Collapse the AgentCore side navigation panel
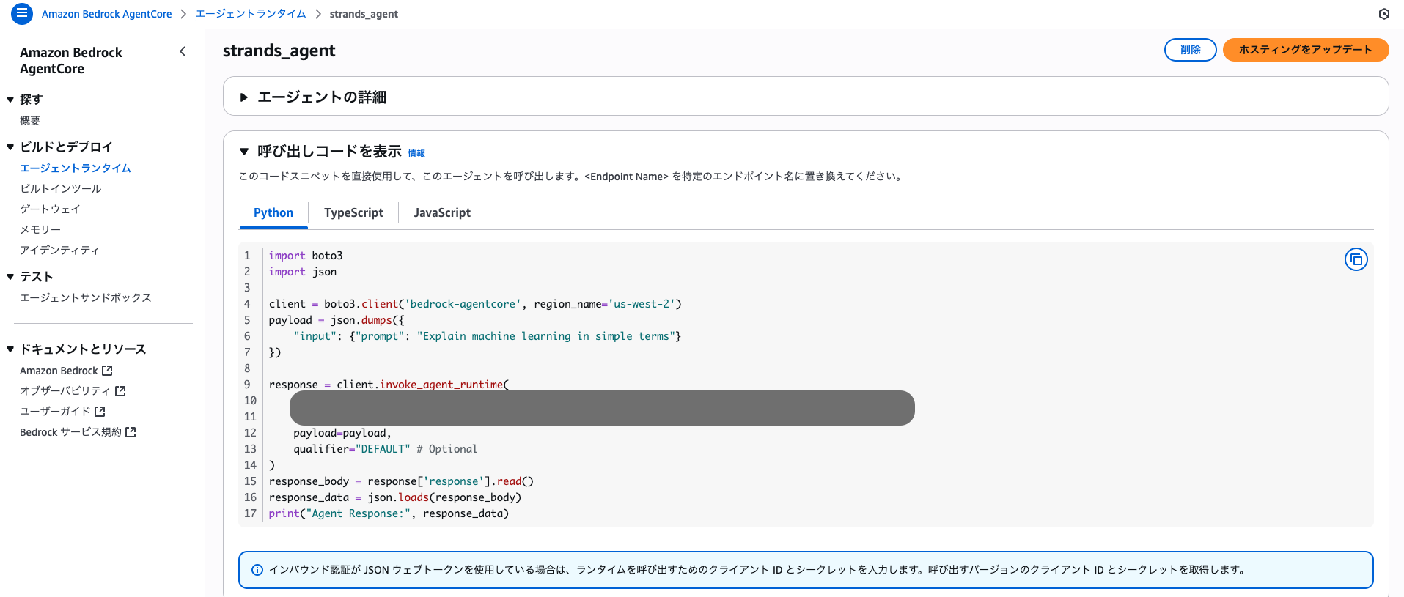Image resolution: width=1404 pixels, height=597 pixels. [183, 51]
